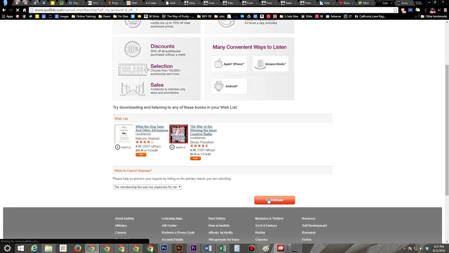Open What the Dog Saw cover thumbnail
Image resolution: width=449 pixels, height=253 pixels.
[124, 134]
